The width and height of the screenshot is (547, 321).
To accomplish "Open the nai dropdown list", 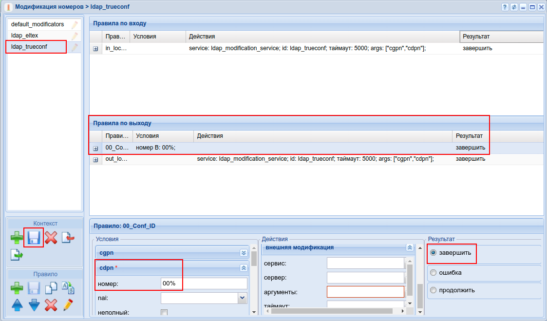I will (x=242, y=298).
